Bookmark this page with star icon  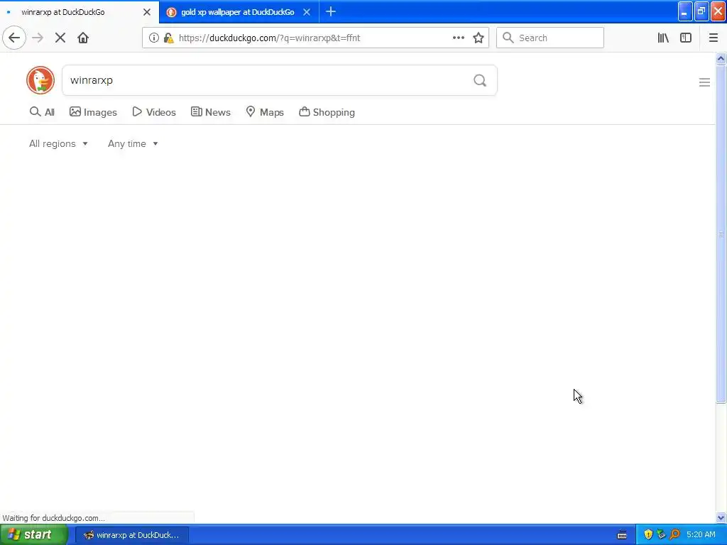click(x=479, y=38)
